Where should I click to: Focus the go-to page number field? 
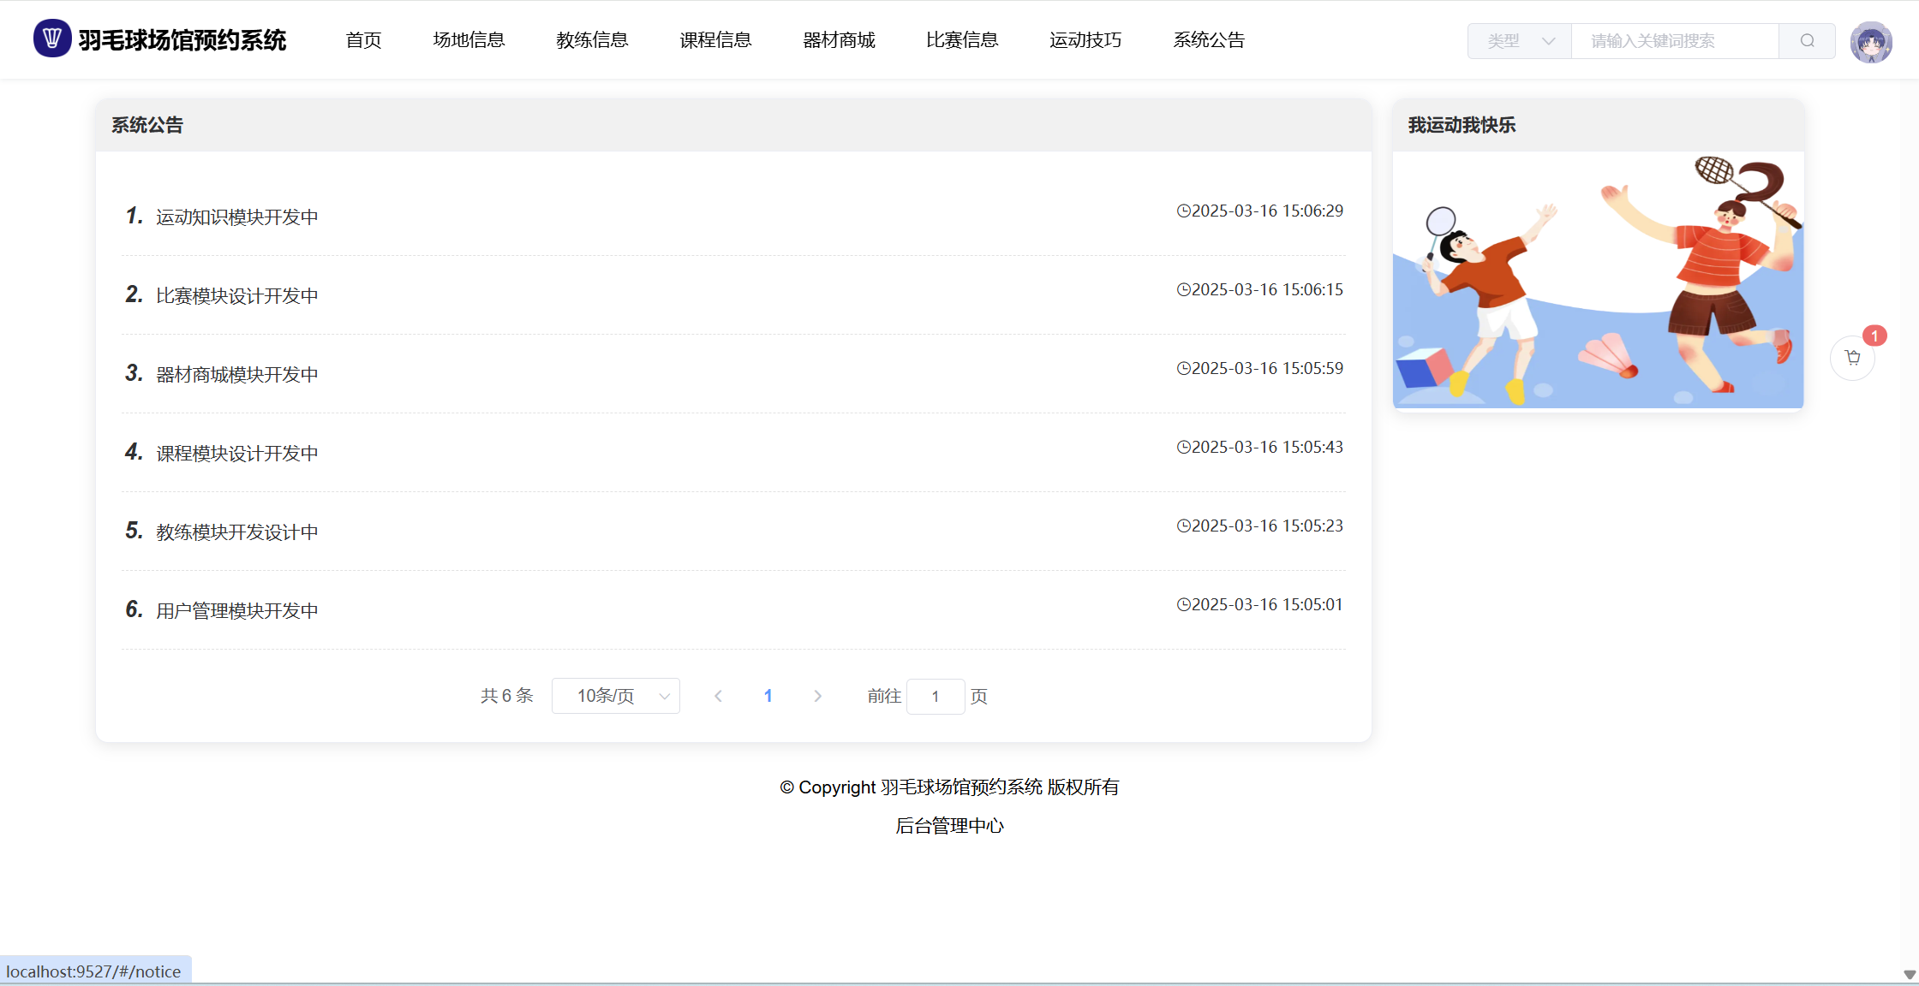pyautogui.click(x=935, y=696)
